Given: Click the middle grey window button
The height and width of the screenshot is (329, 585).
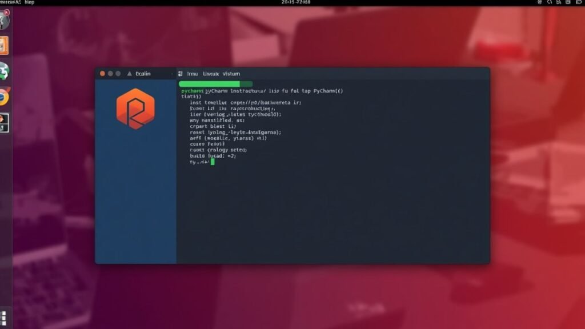Looking at the screenshot, I should click(110, 74).
